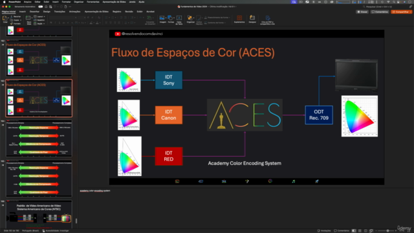Open the Arquivo menu
This screenshot has width=414, height=233.
tap(27, 2)
